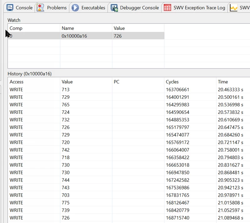Screen dimensions: 250x223
Task: Click time value 20.942123 s
Action: [231, 188]
